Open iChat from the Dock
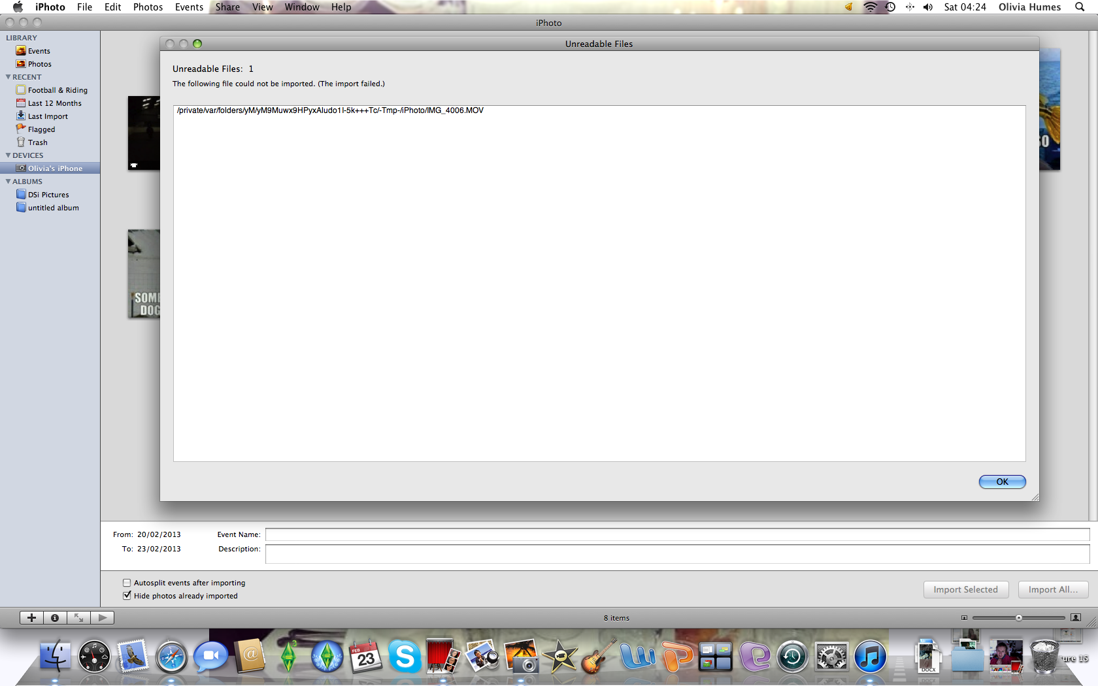Image resolution: width=1098 pixels, height=686 pixels. click(x=210, y=657)
